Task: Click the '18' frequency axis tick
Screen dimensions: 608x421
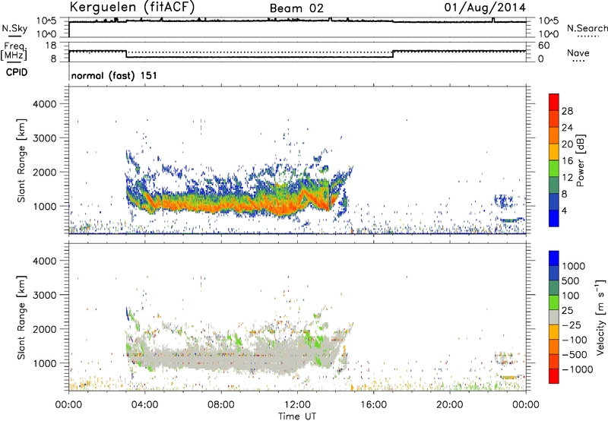Action: 51,46
